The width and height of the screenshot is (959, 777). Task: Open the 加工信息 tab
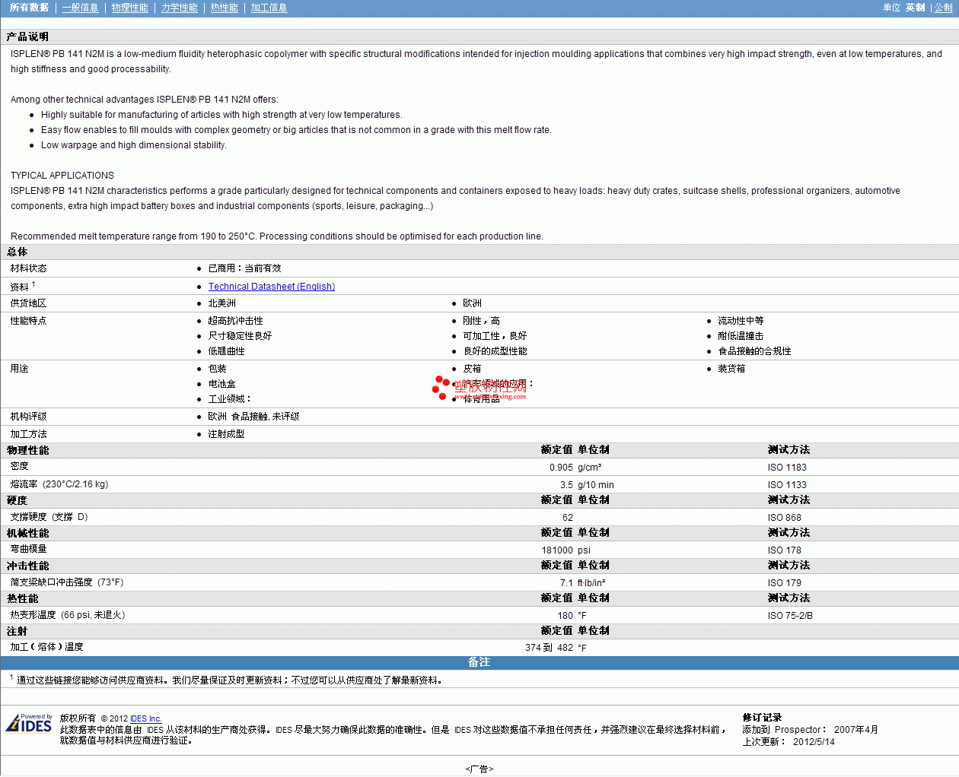[269, 8]
